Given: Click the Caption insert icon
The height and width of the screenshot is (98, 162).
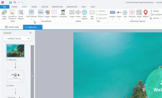Looking at the screenshot, I should pyautogui.click(x=54, y=12).
